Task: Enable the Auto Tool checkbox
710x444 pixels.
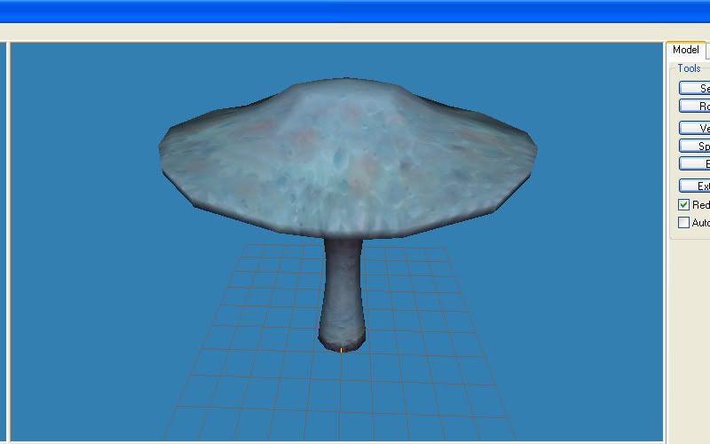Action: pos(683,223)
